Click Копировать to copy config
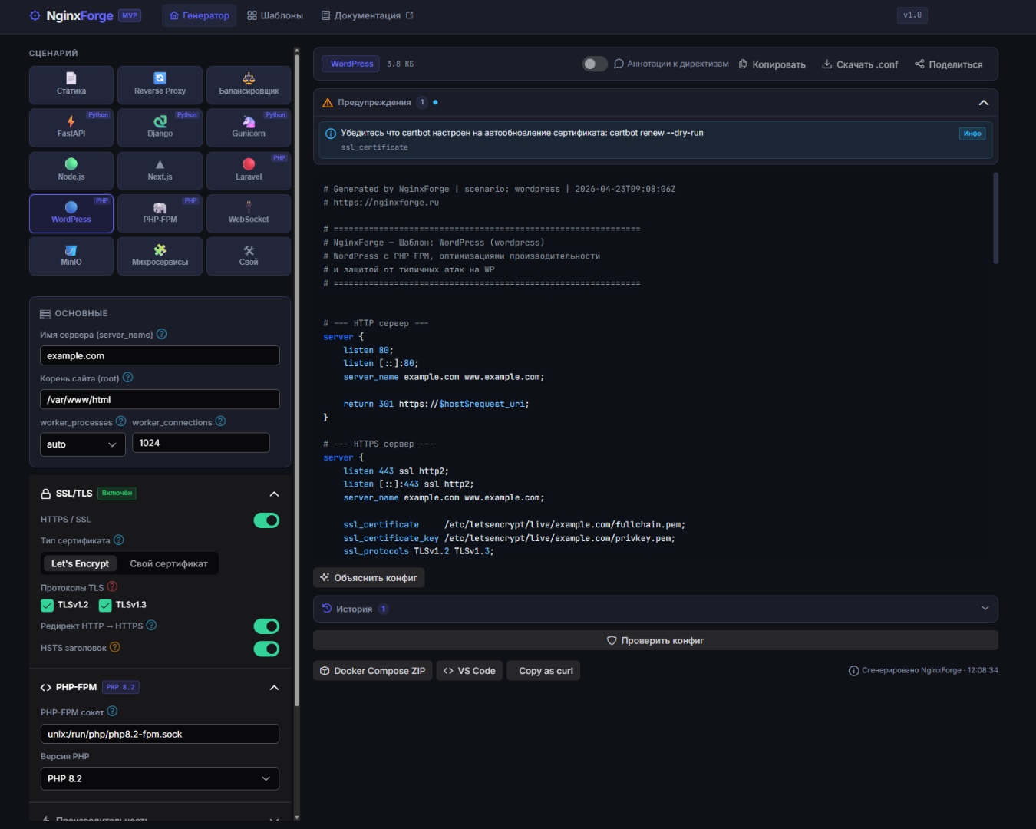 pyautogui.click(x=772, y=64)
